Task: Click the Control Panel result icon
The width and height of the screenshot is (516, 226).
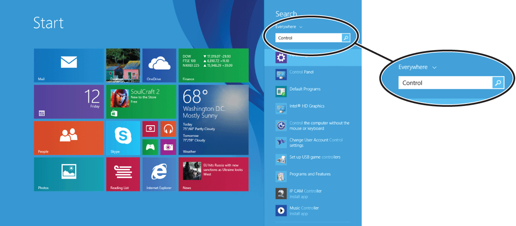Action: coord(281,75)
